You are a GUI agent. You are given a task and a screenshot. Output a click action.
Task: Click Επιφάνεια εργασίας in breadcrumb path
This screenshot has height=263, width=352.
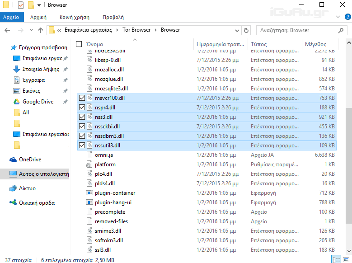click(88, 30)
